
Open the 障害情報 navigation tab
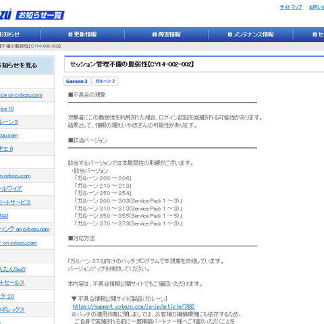coord(167,34)
